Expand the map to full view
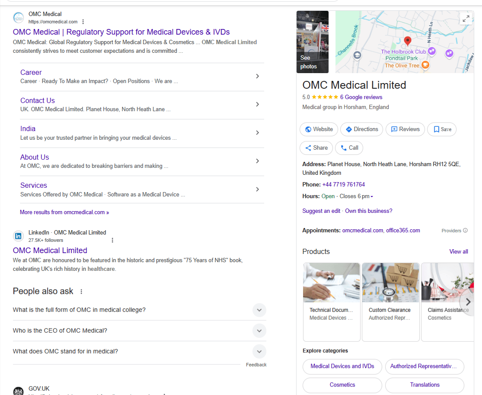The width and height of the screenshot is (482, 395). [x=466, y=19]
